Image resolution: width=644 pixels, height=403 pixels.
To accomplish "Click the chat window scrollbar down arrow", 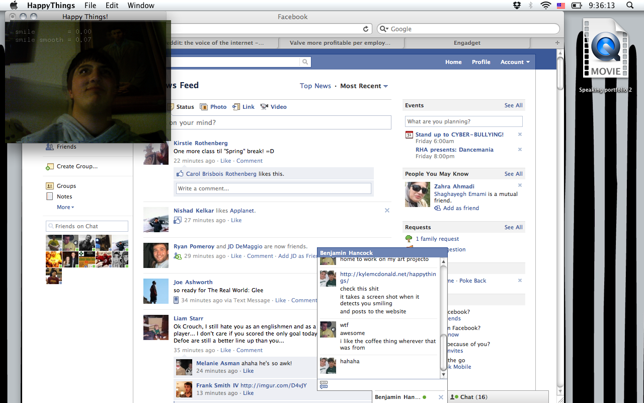I will coord(443,374).
